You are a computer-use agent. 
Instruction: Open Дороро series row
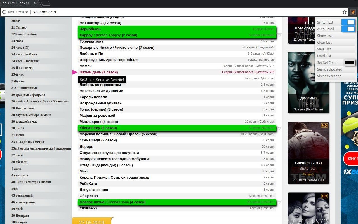tap(177, 146)
